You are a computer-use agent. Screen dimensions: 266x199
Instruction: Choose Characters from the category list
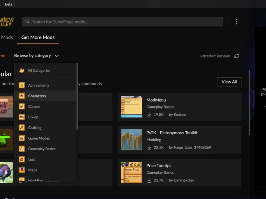click(37, 96)
